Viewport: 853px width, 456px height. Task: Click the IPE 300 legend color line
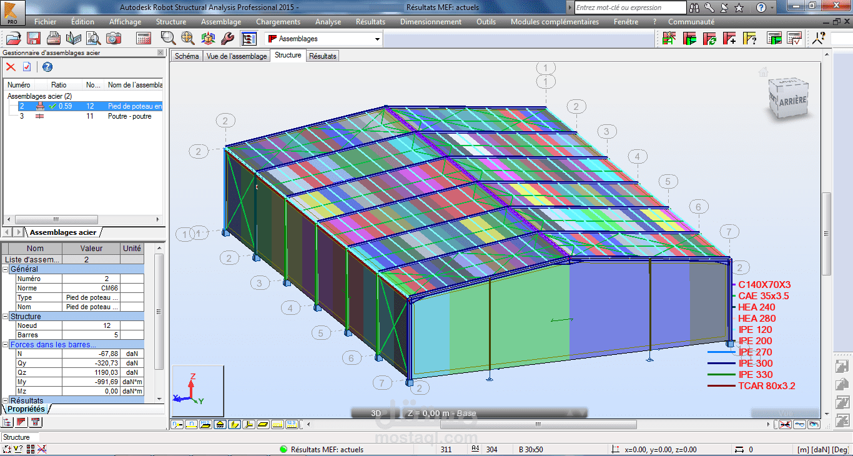721,364
